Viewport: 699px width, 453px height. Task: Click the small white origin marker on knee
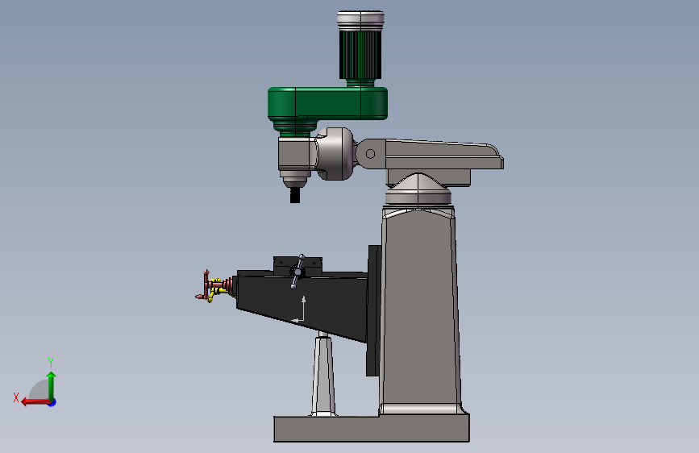(298, 309)
